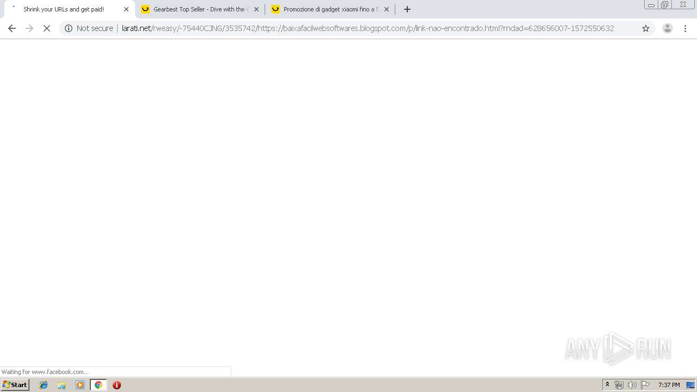Stop loading the current page
This screenshot has height=392, width=697.
47,28
